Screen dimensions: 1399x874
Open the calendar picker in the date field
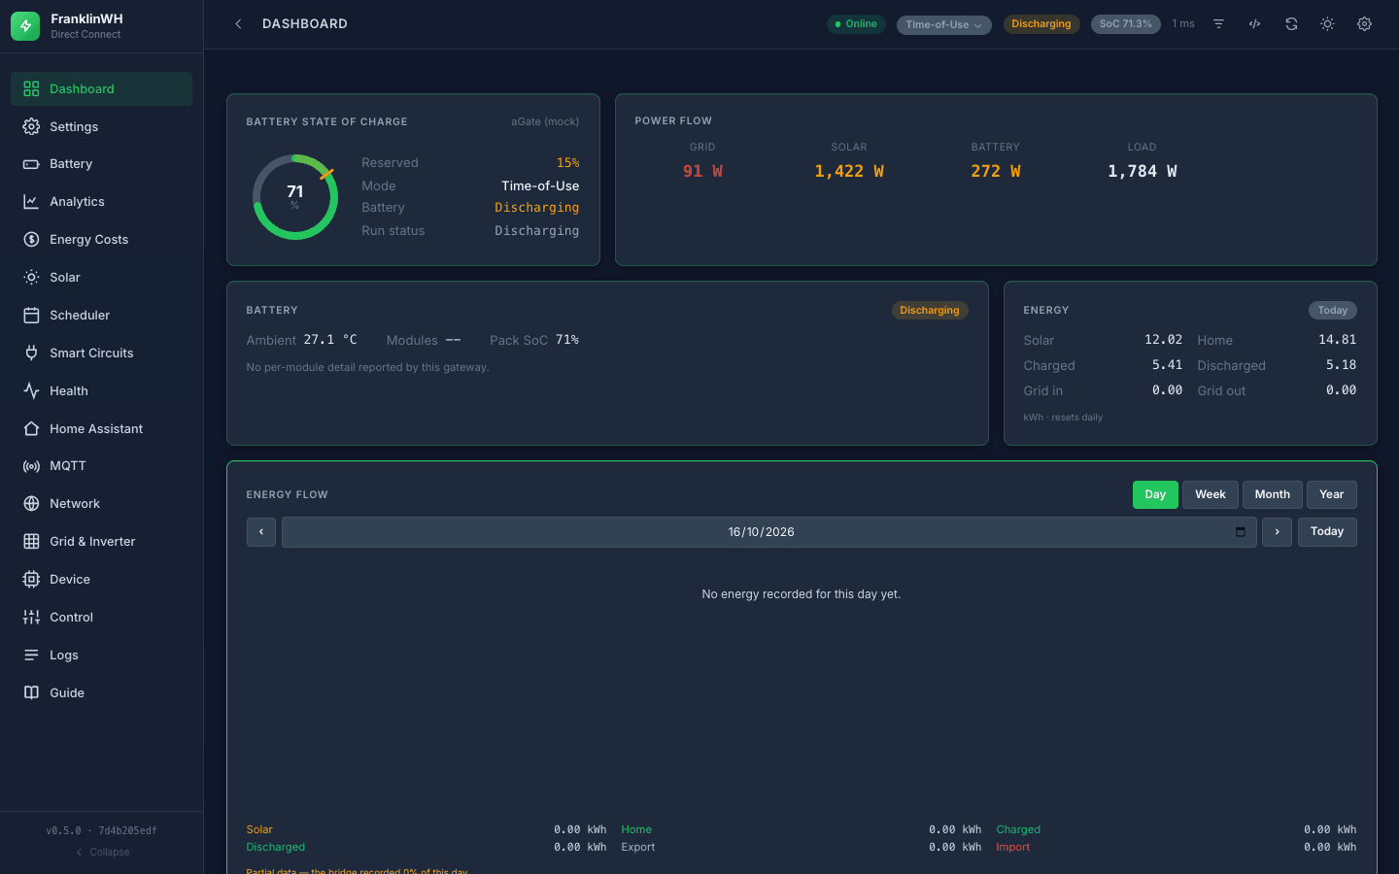click(1241, 532)
